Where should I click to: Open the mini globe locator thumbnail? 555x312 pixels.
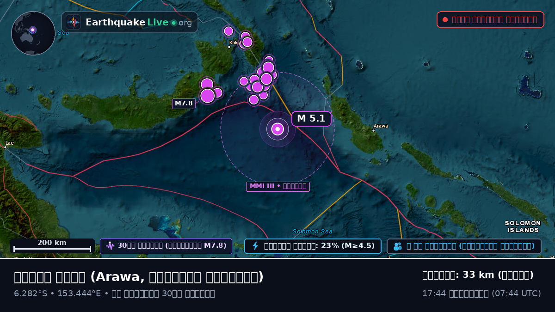pyautogui.click(x=33, y=33)
